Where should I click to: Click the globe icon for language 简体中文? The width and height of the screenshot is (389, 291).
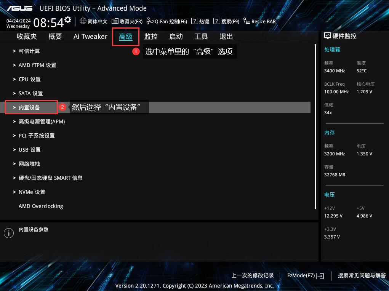click(x=83, y=21)
